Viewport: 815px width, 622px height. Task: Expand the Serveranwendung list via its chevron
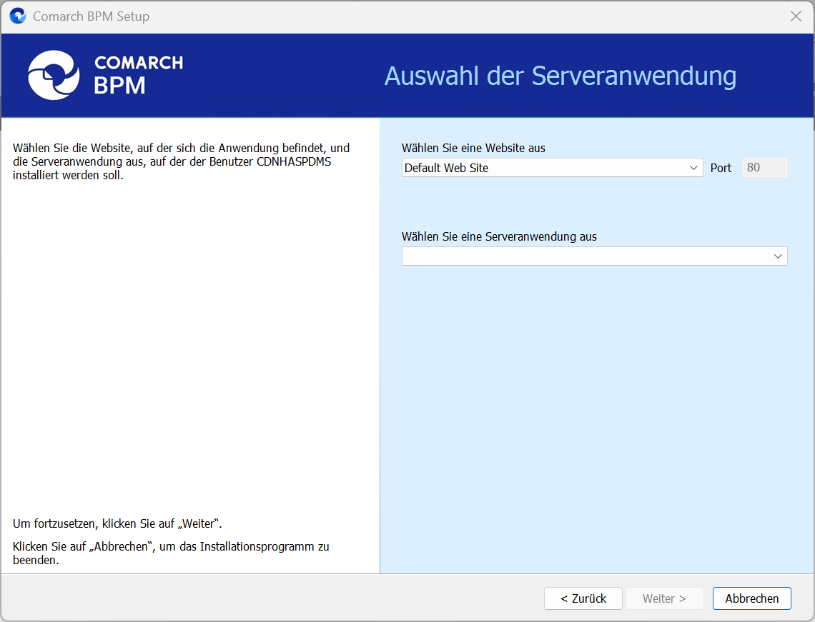778,256
